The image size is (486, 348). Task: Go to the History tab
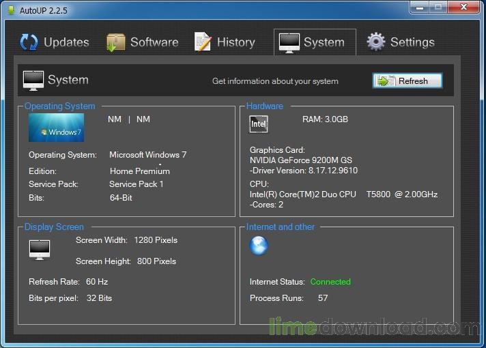click(235, 42)
